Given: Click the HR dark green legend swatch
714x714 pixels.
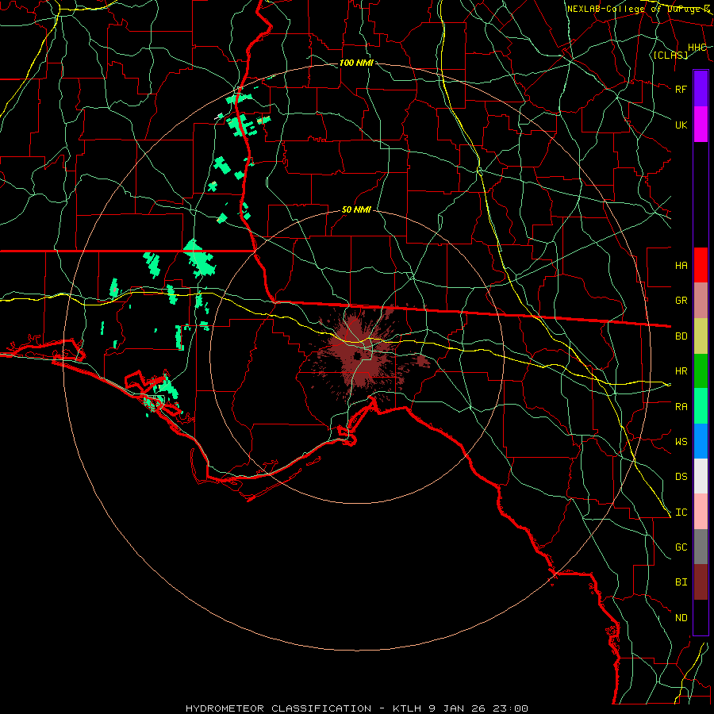Looking at the screenshot, I should click(701, 371).
